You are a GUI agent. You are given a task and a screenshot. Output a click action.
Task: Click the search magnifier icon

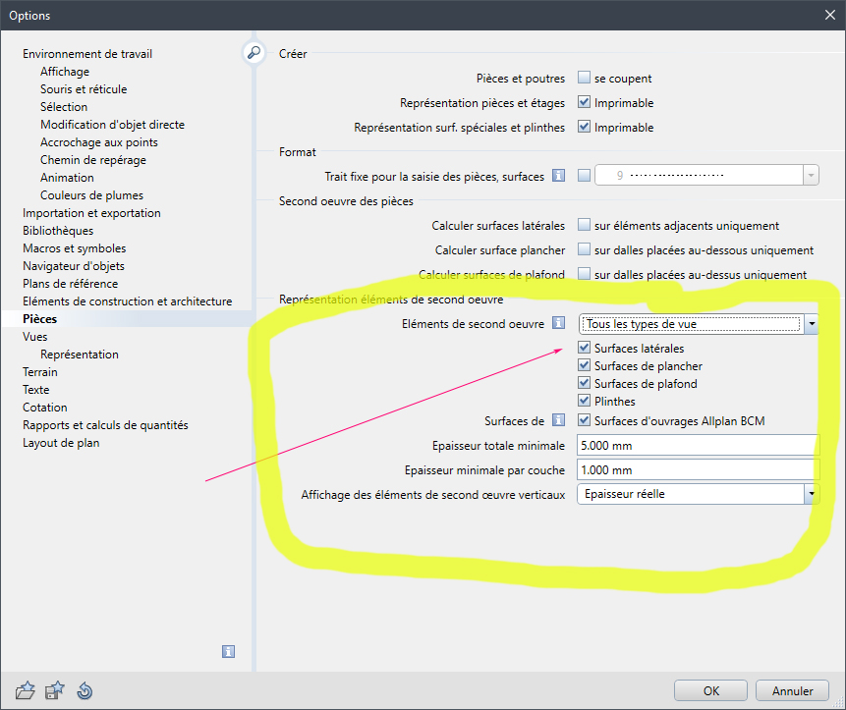coord(254,52)
